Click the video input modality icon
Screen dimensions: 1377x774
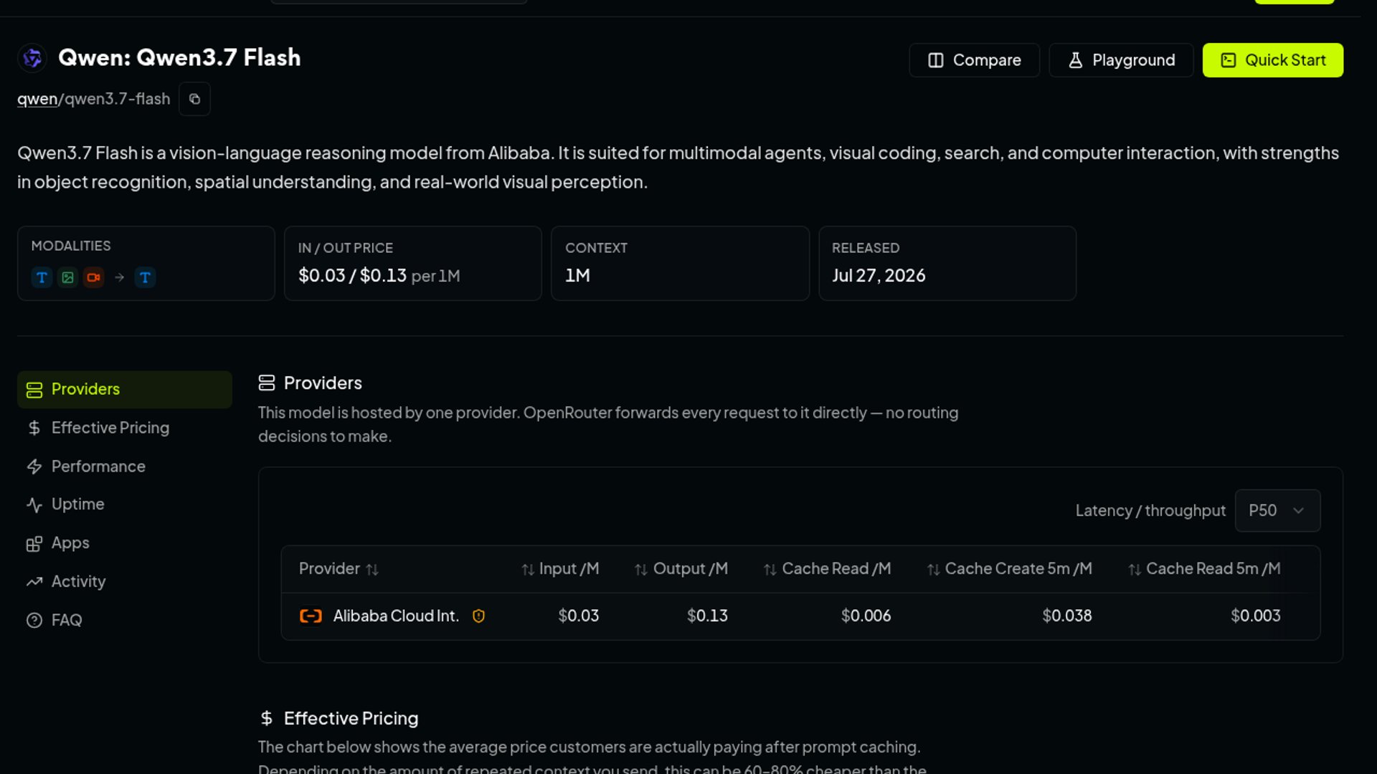click(x=93, y=277)
